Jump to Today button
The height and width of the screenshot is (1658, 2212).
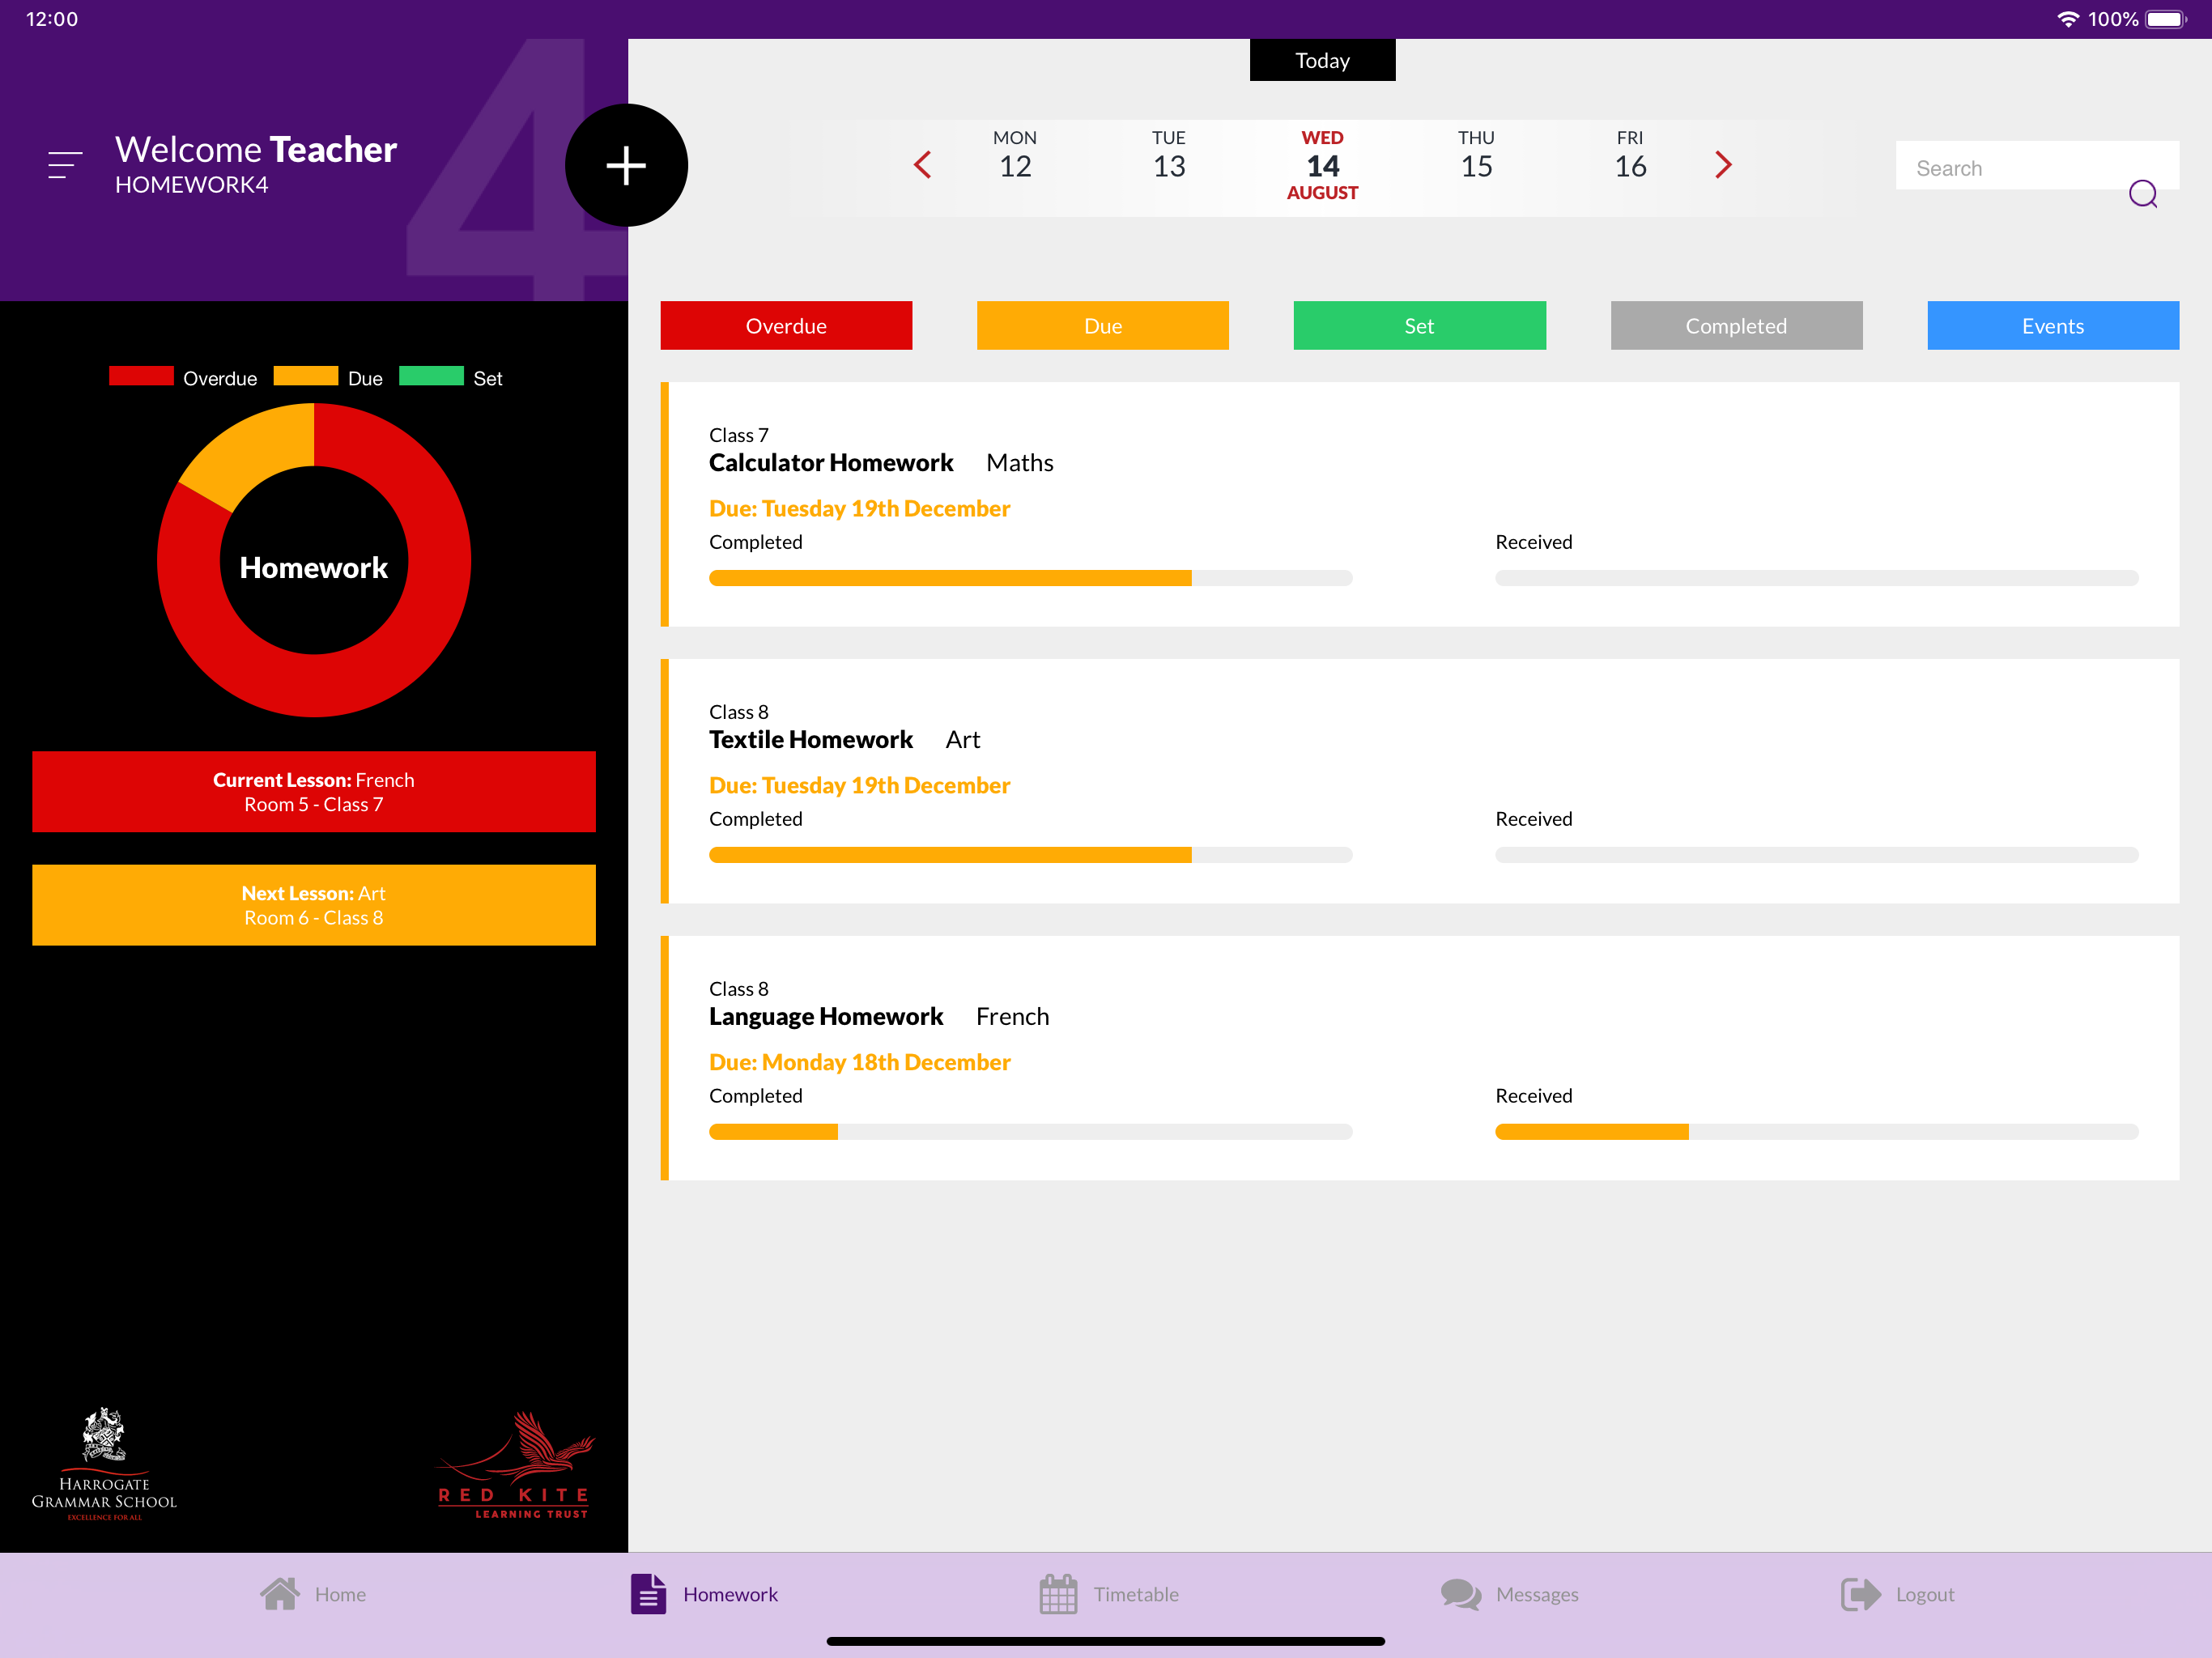coord(1322,60)
